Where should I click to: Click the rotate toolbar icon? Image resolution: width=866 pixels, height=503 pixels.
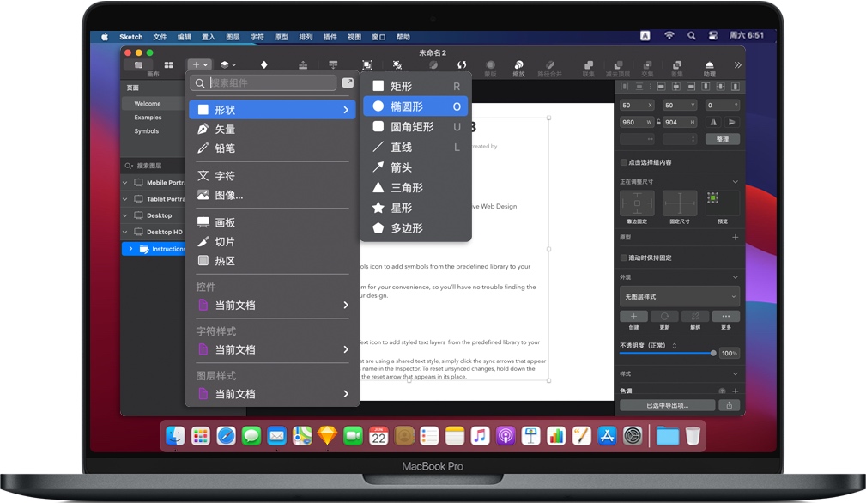click(462, 65)
